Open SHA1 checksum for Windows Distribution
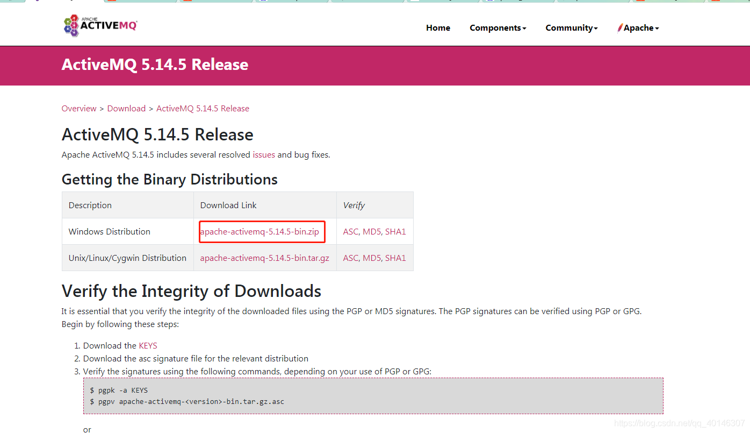 (395, 232)
